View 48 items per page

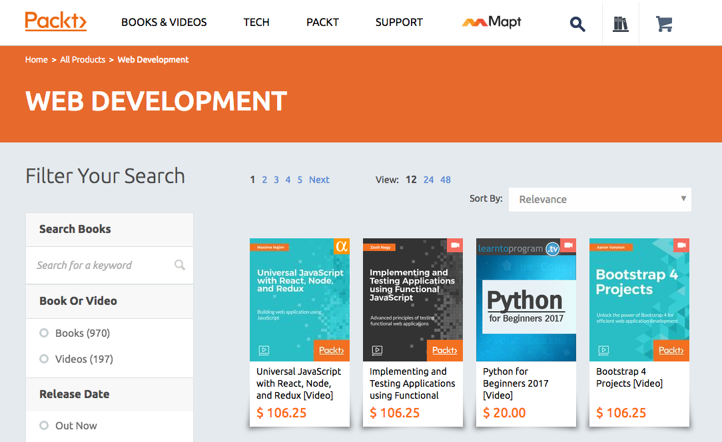coord(446,180)
